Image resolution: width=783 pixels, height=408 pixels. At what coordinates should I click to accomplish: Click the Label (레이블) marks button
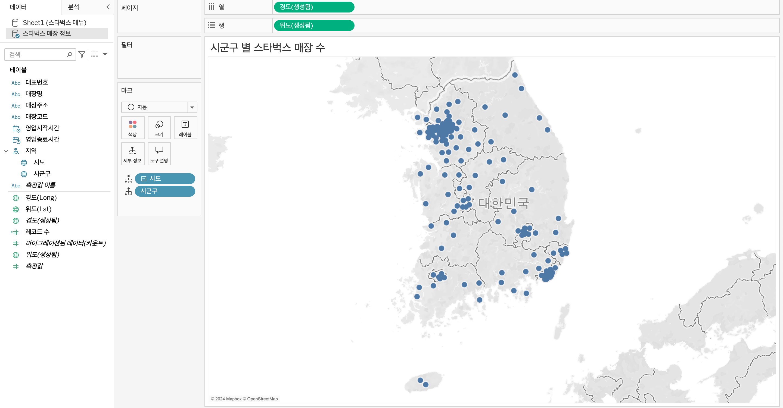185,128
